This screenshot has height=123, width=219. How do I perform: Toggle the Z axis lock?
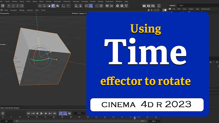click(x=18, y=6)
